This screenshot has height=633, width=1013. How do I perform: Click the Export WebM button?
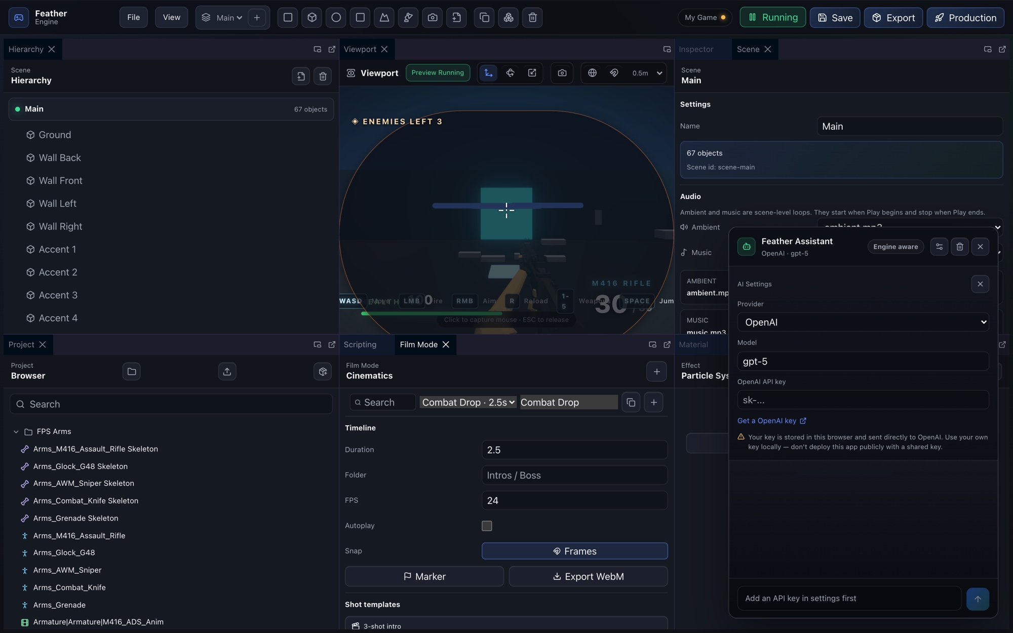click(x=588, y=577)
